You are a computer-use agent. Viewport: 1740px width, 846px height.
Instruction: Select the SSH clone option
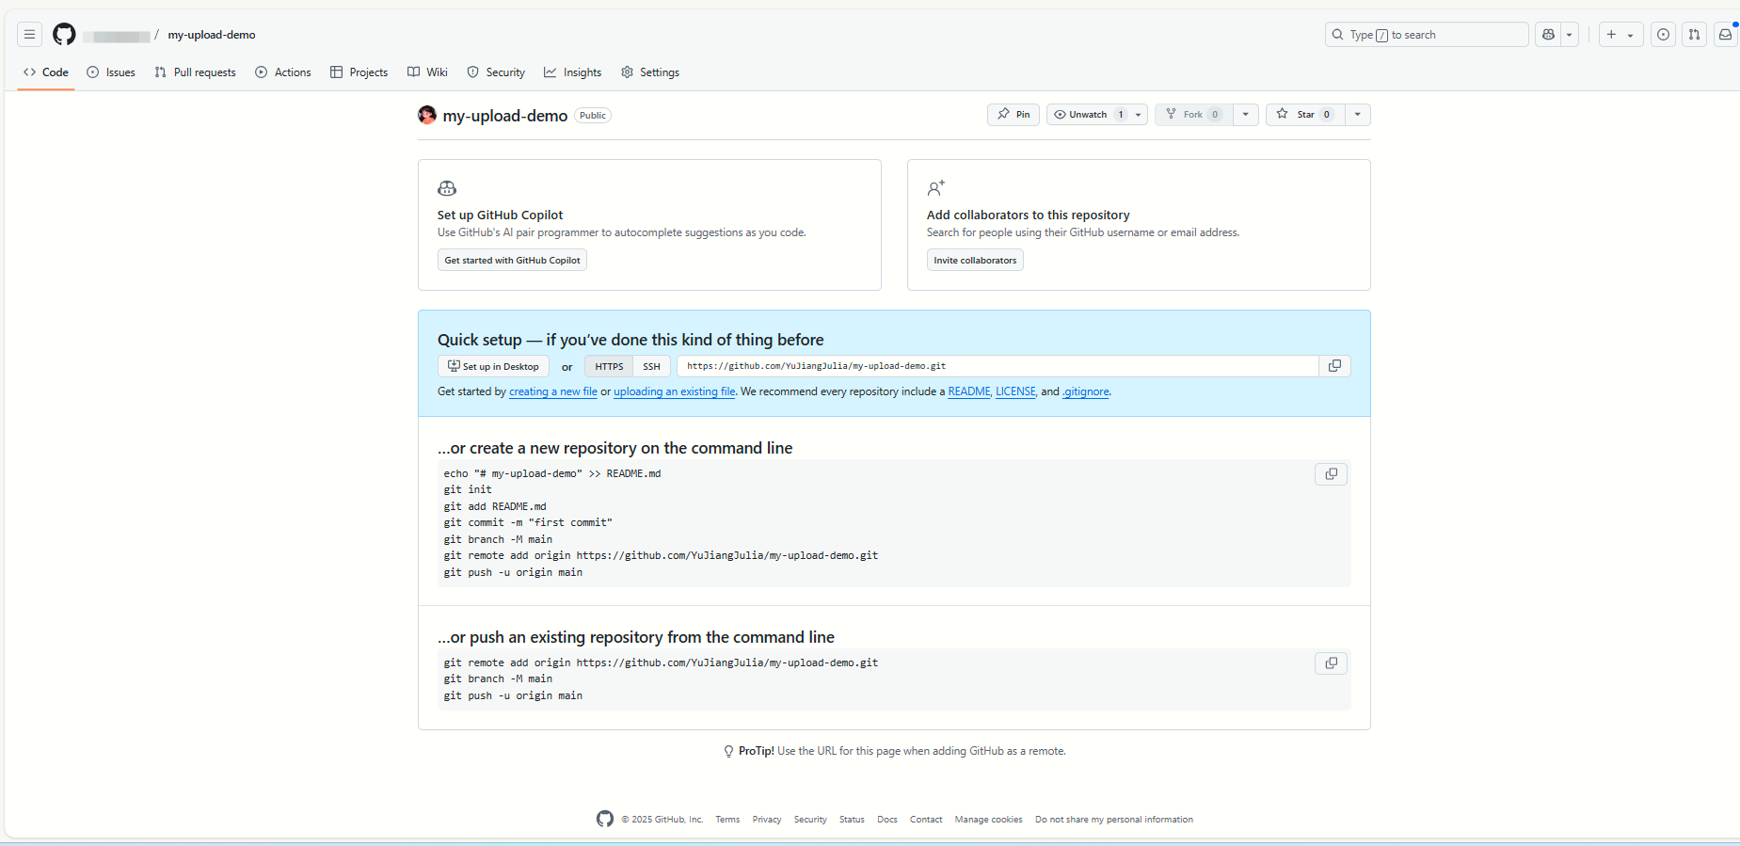pyautogui.click(x=651, y=367)
